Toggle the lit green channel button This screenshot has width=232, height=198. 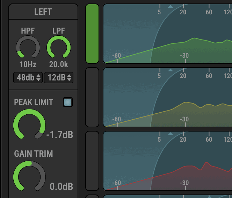pos(92,34)
